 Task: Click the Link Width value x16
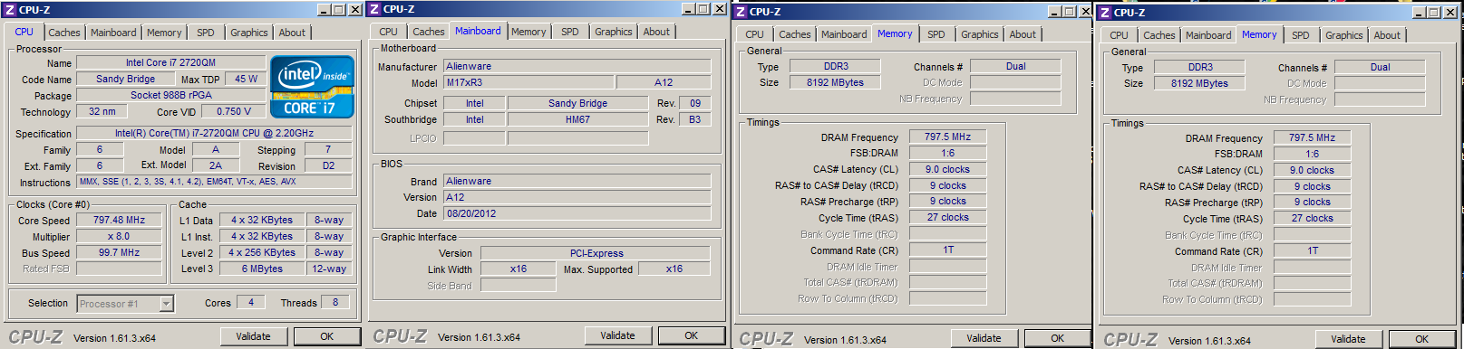click(x=518, y=269)
